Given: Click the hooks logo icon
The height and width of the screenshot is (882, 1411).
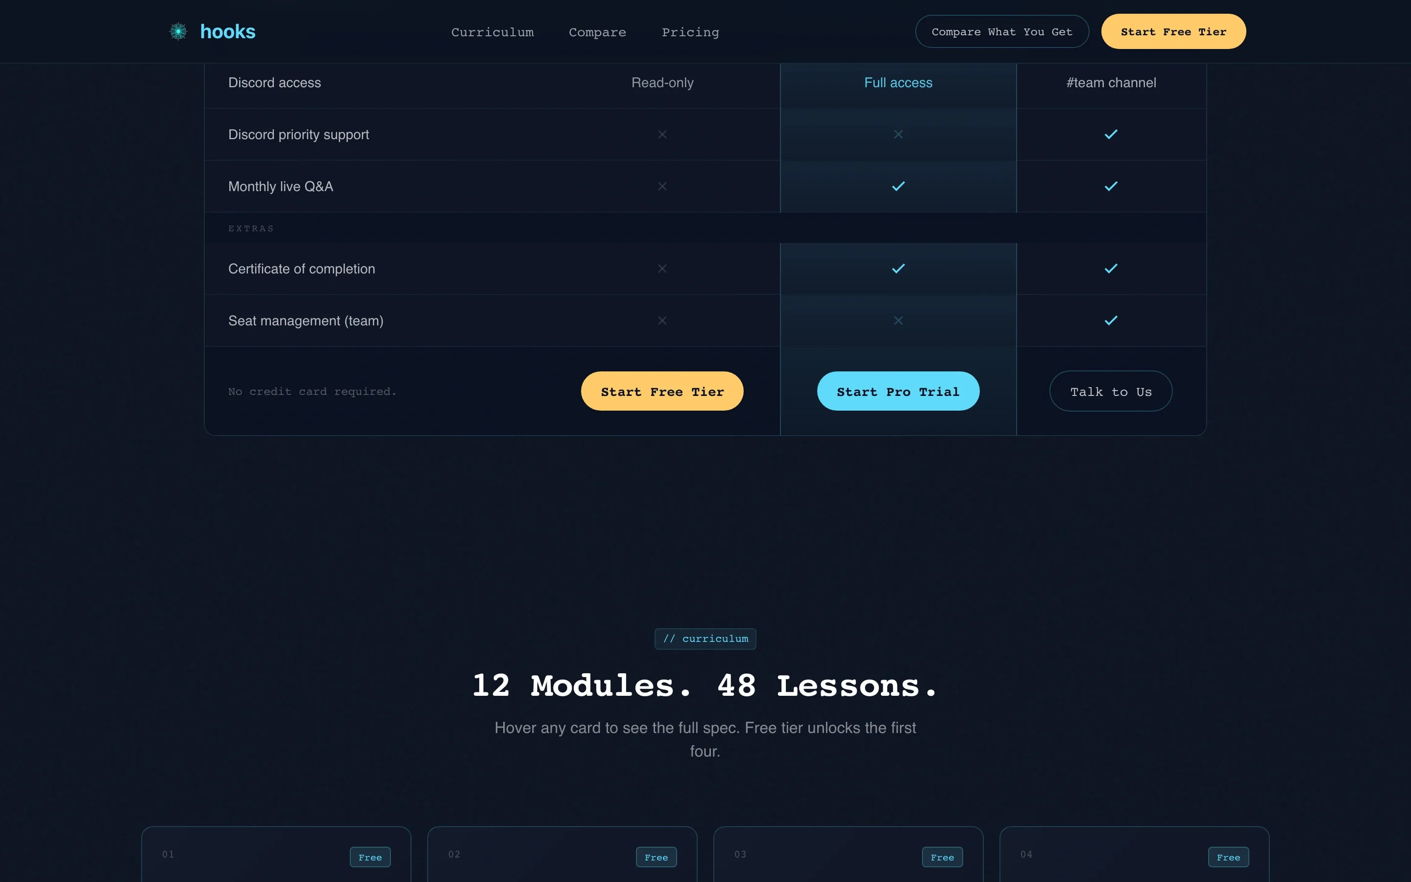Looking at the screenshot, I should tap(178, 31).
